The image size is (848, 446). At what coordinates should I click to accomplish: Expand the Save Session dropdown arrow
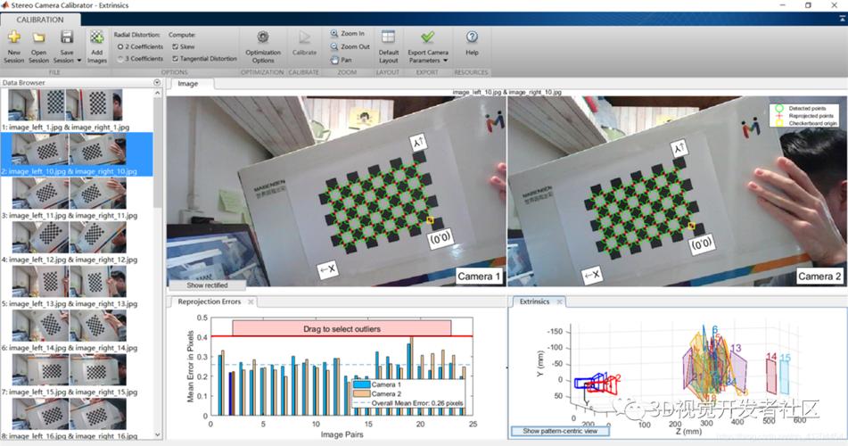(79, 61)
